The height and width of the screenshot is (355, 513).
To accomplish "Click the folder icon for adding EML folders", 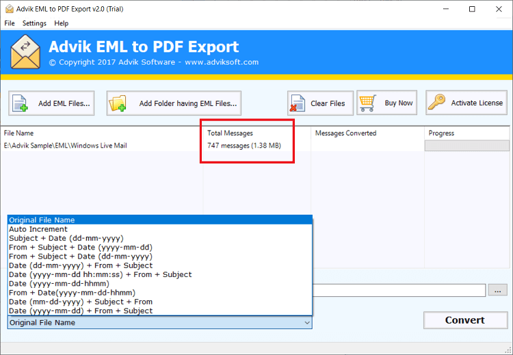I will (x=118, y=103).
